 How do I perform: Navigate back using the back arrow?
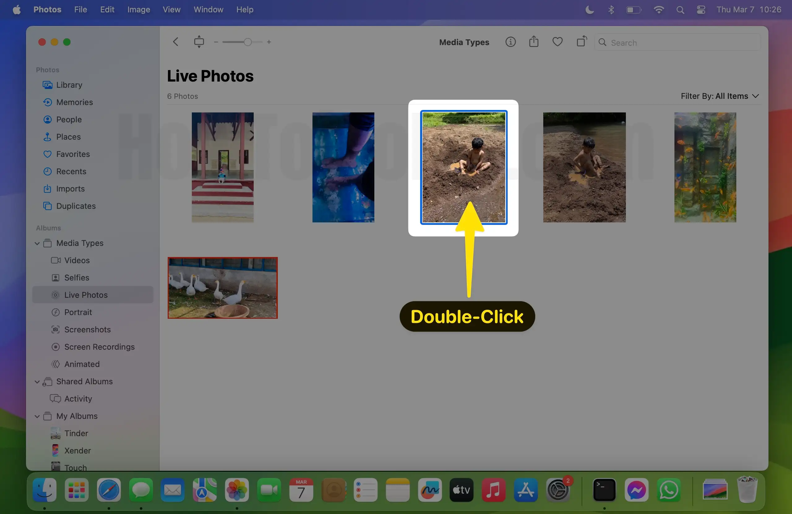click(175, 41)
